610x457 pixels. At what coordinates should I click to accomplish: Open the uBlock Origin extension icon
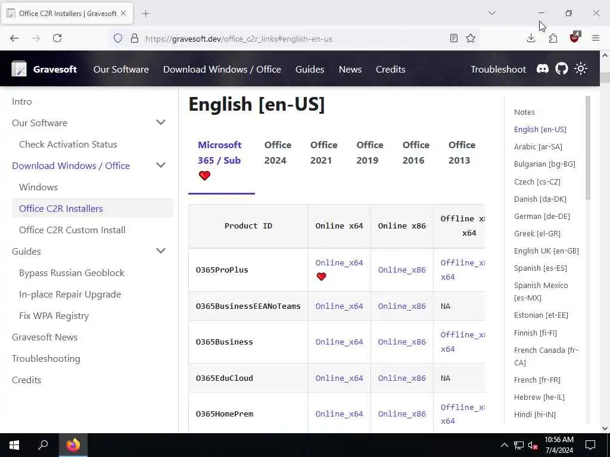pyautogui.click(x=574, y=37)
